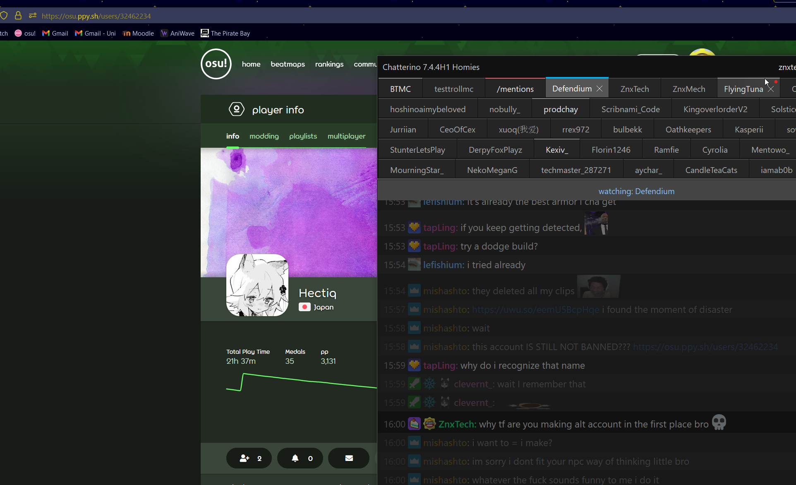Open the osu.ppy.sh users link in chat

pyautogui.click(x=705, y=347)
